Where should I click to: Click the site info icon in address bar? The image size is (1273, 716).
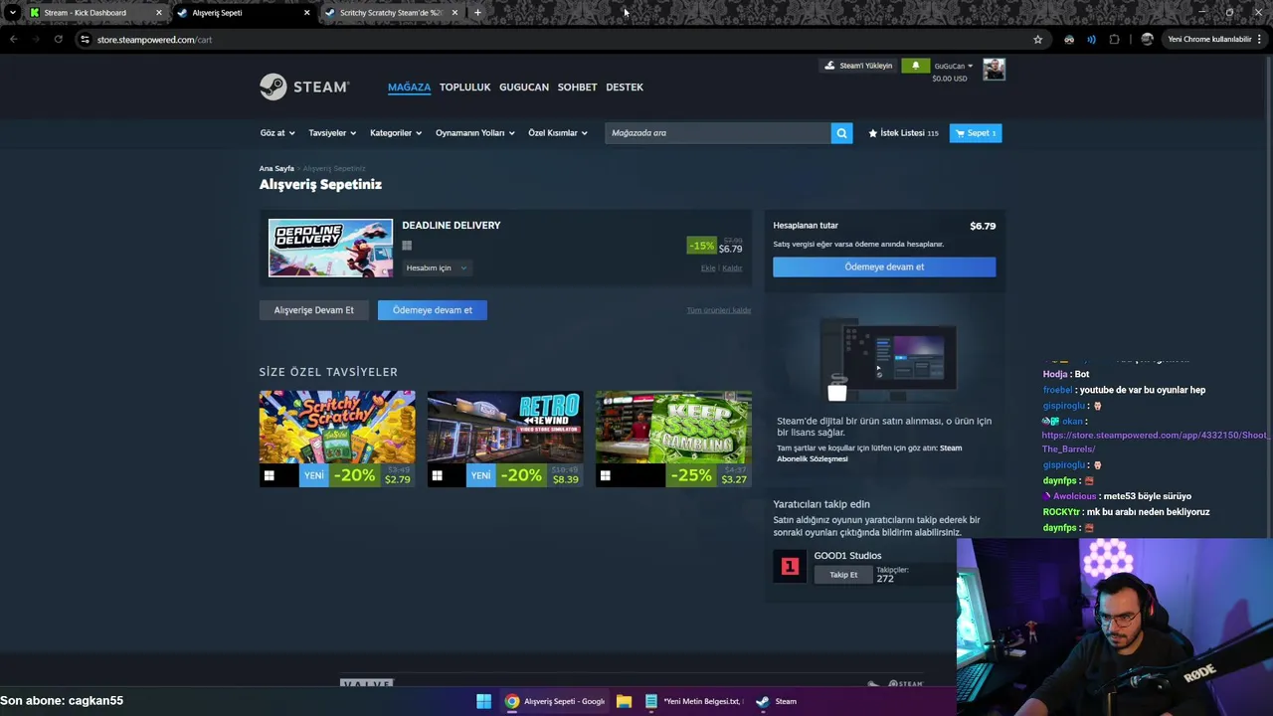[85, 40]
